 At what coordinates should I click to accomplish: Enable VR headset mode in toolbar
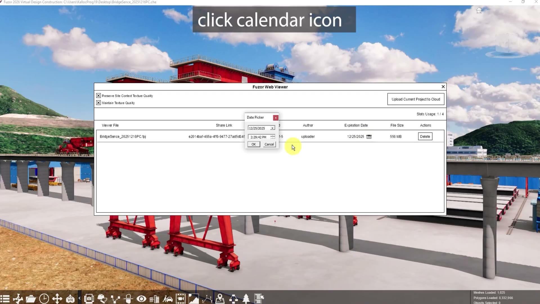click(x=70, y=299)
